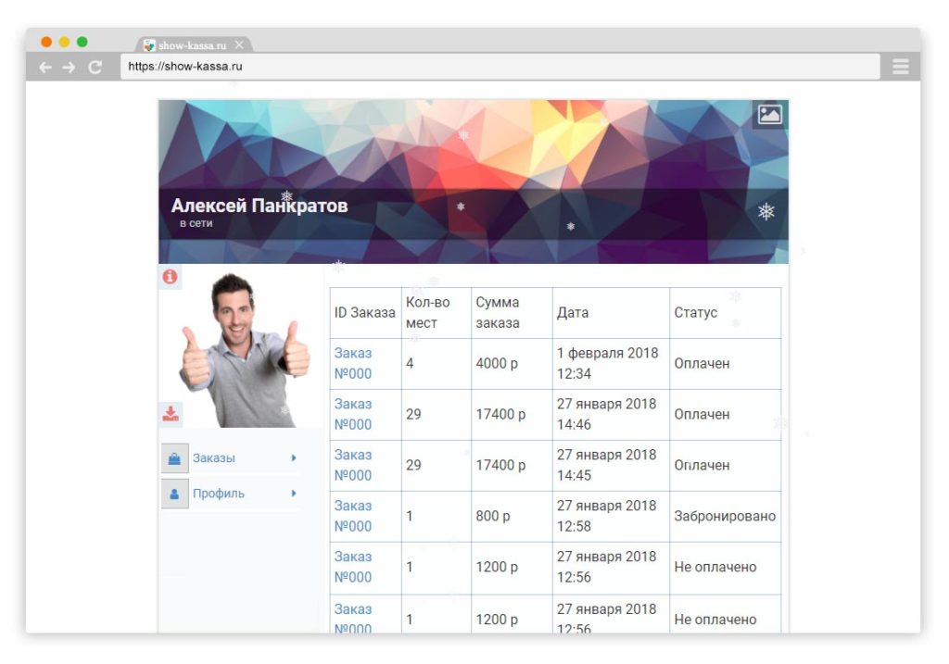Select the show-kassa.ru browser tab
Image resolution: width=949 pixels, height=664 pixels.
[x=193, y=45]
